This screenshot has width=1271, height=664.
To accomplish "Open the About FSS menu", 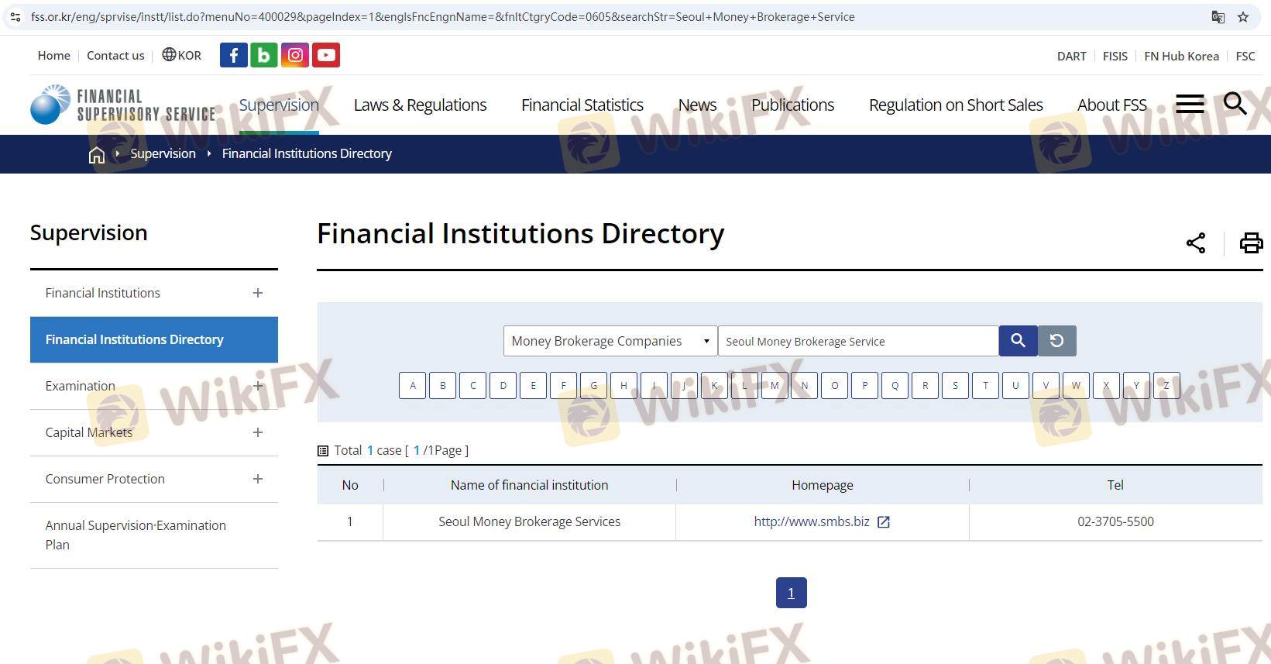I will tap(1112, 105).
